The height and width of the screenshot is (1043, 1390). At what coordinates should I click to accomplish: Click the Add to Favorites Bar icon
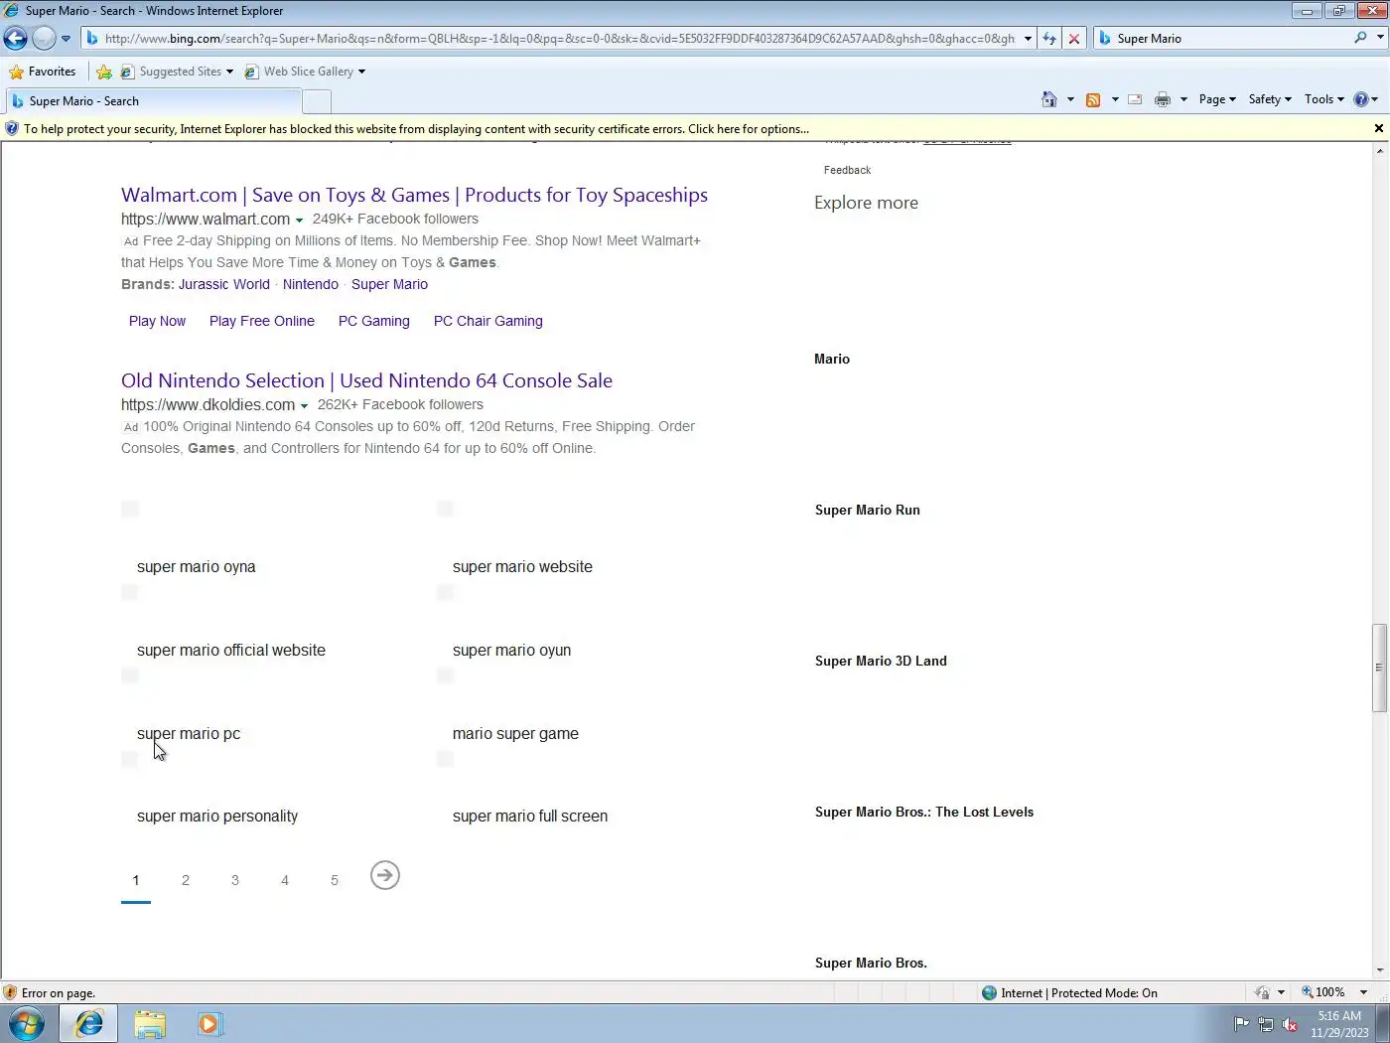[x=104, y=72]
